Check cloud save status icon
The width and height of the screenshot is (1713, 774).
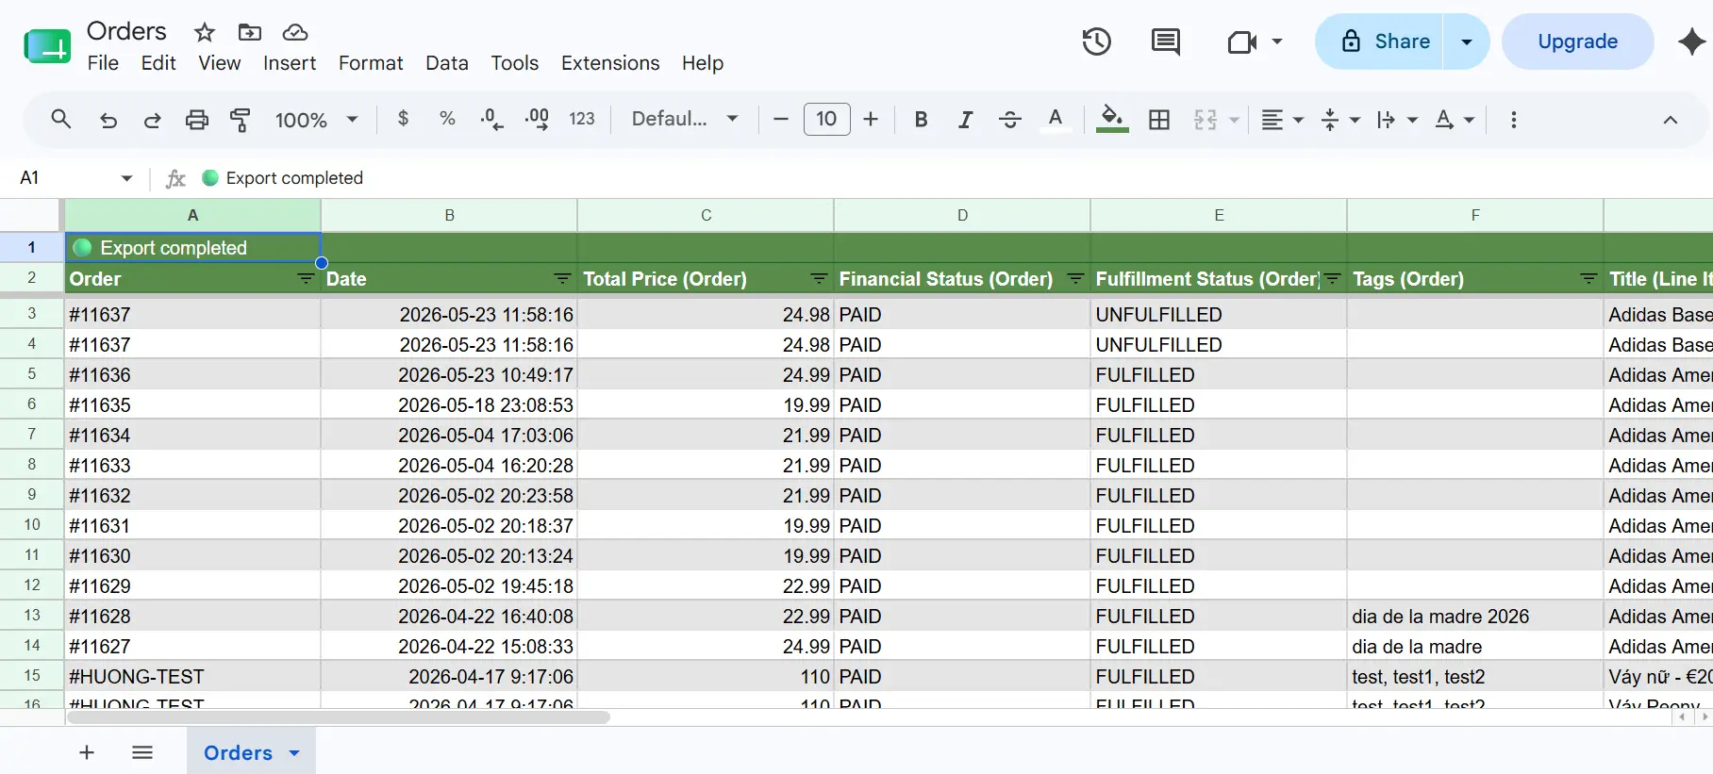tap(295, 33)
